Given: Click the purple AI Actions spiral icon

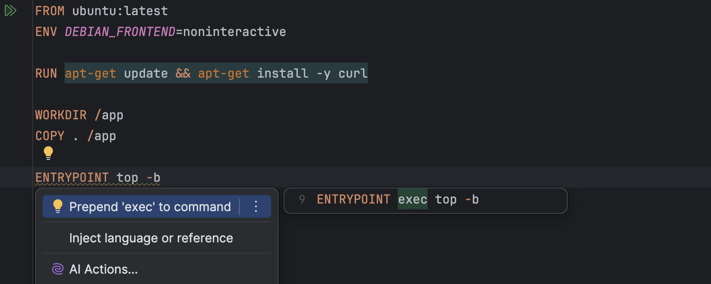Looking at the screenshot, I should tap(57, 269).
